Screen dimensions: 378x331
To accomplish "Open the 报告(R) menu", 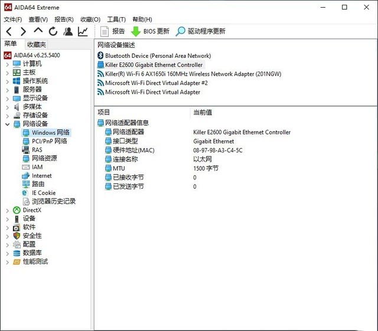I will 64,19.
